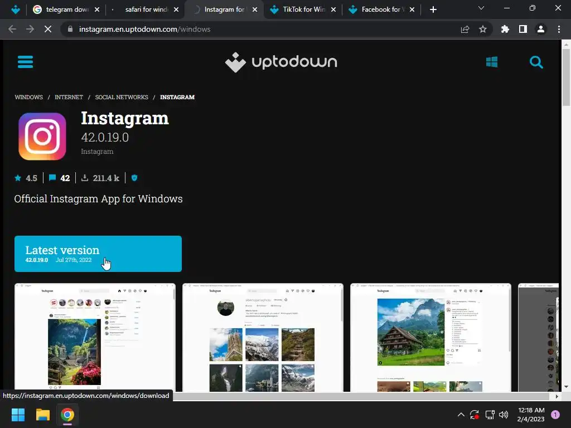Open the notification center badge

pos(555,415)
